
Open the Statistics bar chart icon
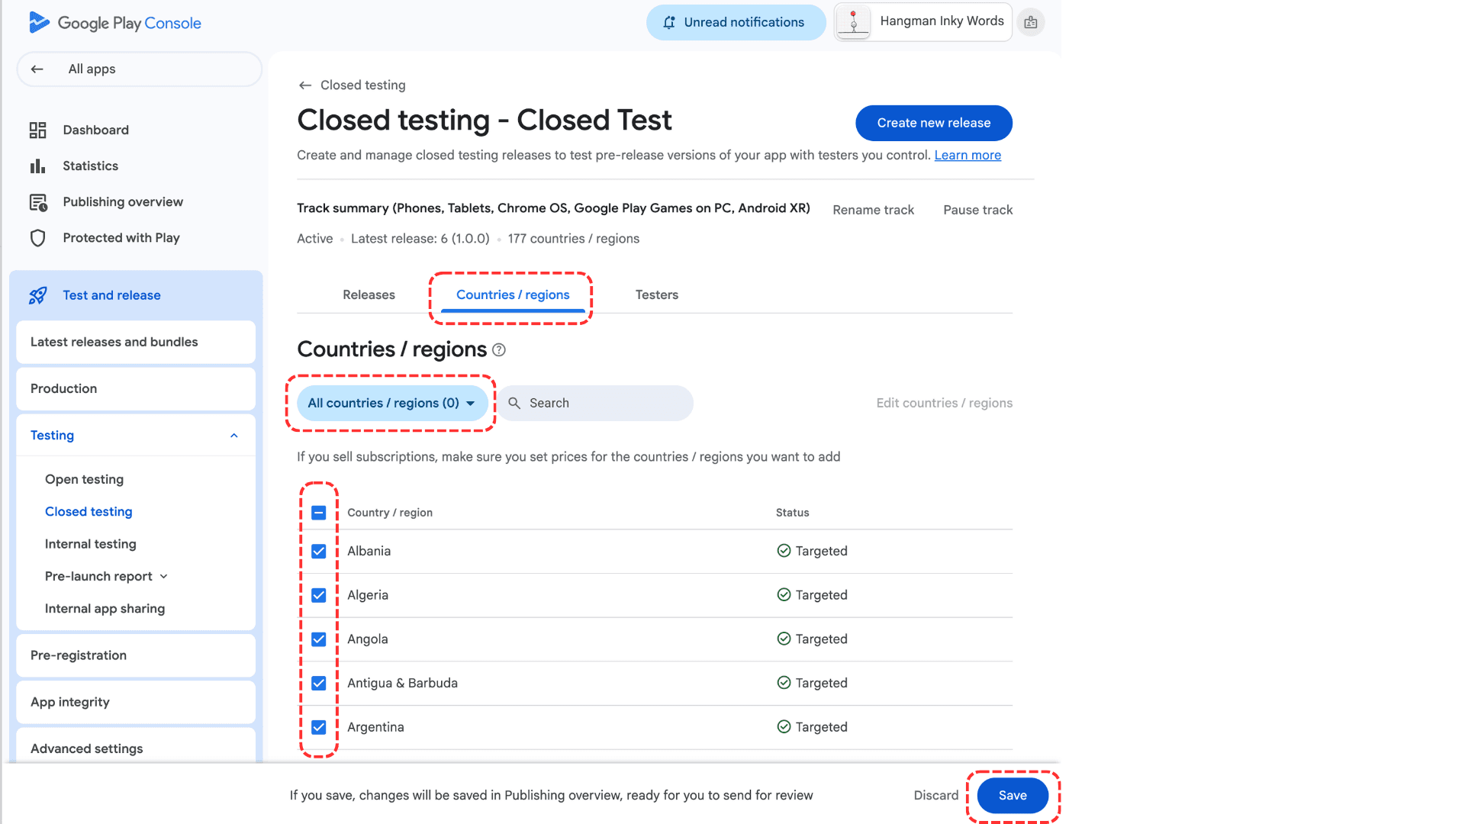37,166
